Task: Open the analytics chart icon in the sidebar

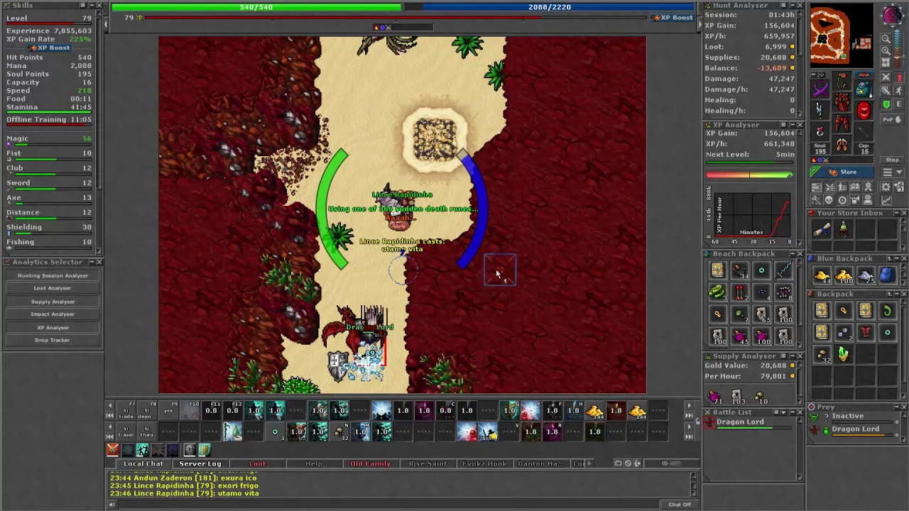Action: point(886,200)
